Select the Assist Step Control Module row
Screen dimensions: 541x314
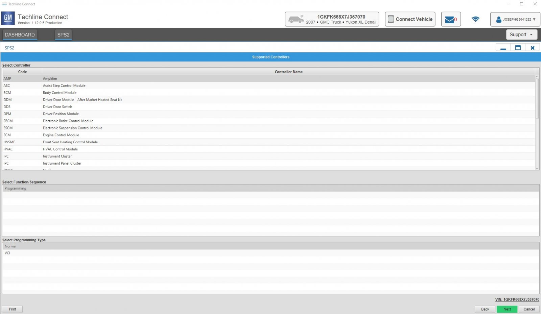269,86
